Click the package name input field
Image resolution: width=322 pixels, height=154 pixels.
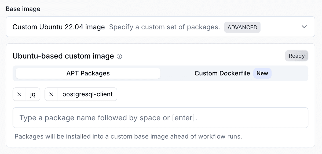click(160, 118)
